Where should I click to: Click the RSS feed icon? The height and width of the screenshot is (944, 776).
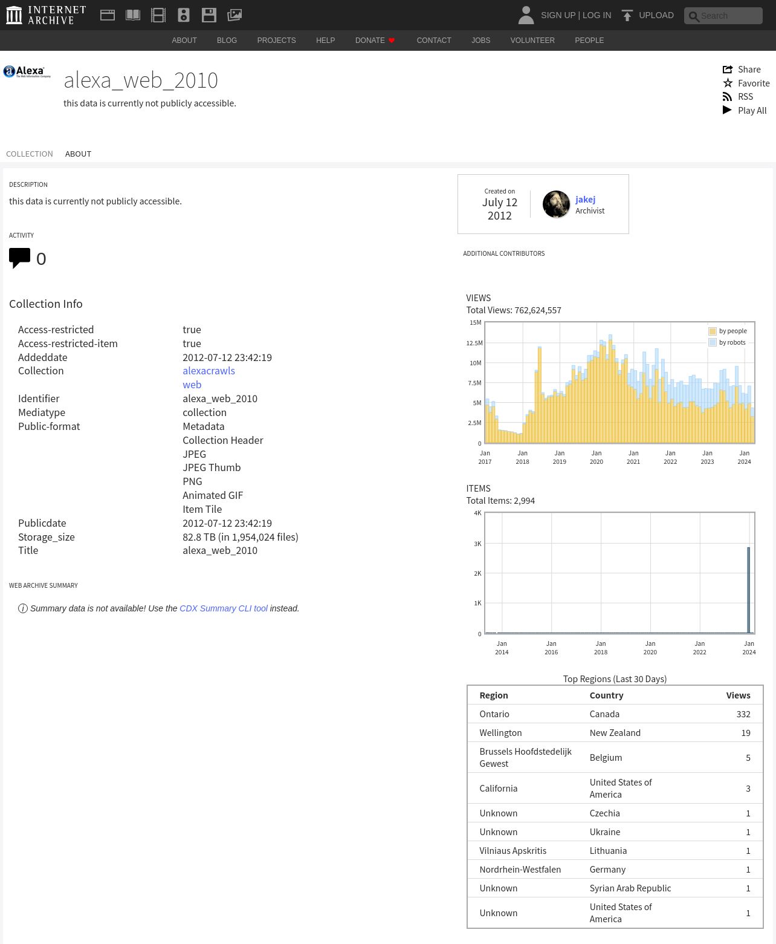click(x=728, y=97)
